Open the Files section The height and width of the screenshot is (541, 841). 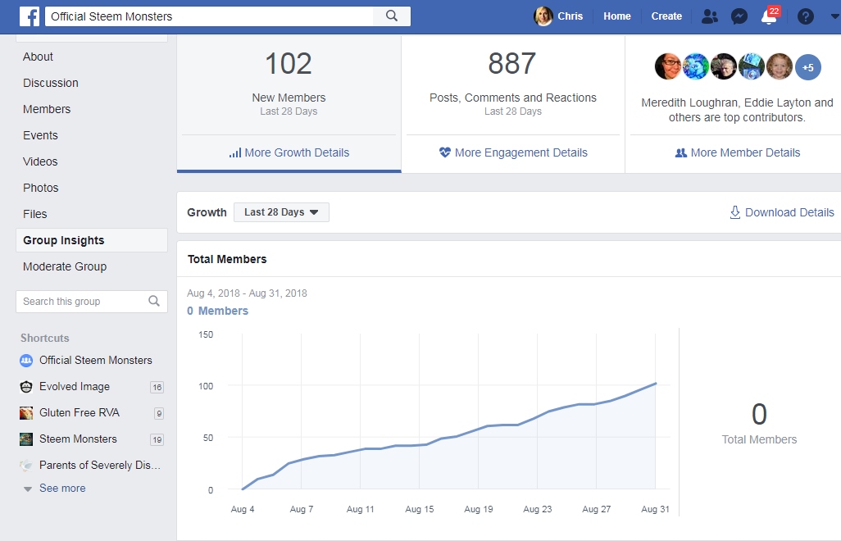point(35,215)
